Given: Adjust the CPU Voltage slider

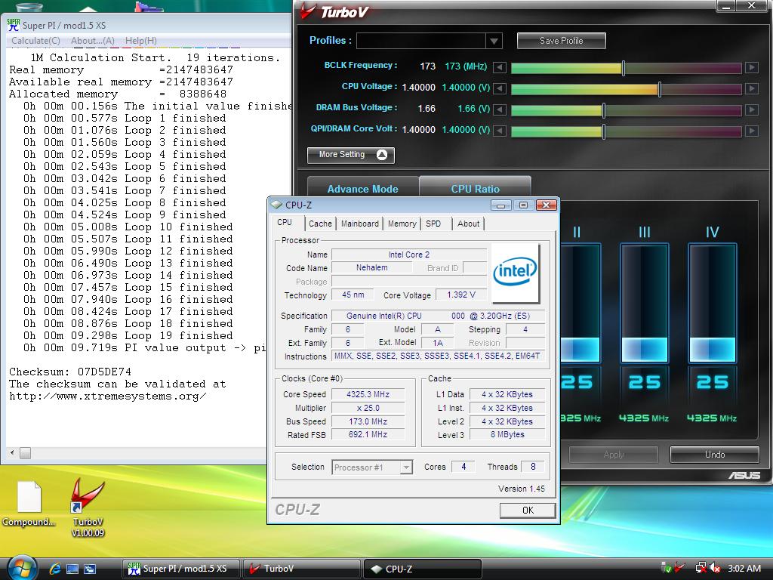Looking at the screenshot, I should 659,89.
